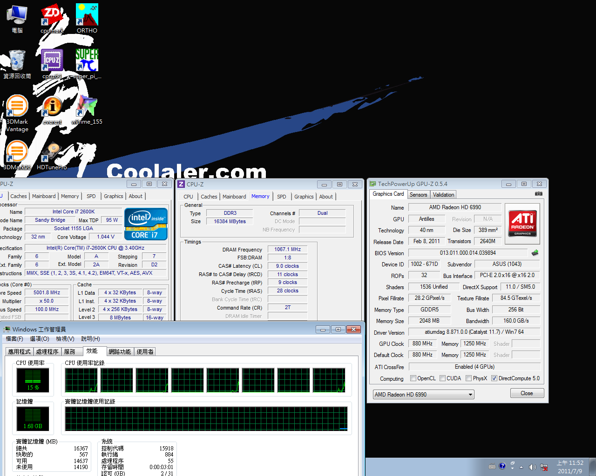Click the Intel Core i7 logo in CPU-Z
This screenshot has width=596, height=476.
pos(146,224)
